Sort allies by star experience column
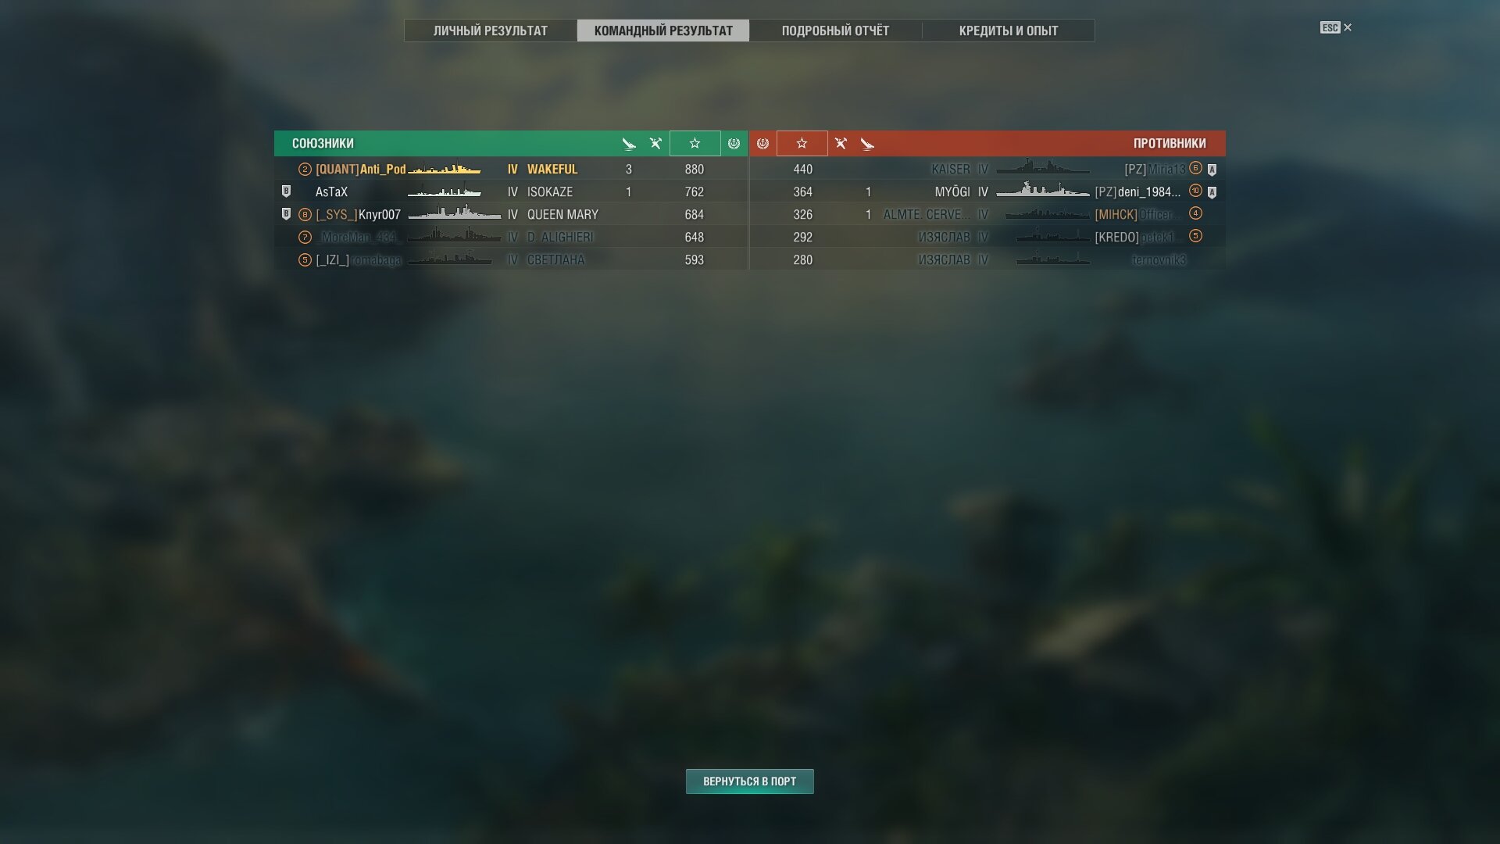The image size is (1500, 844). pyautogui.click(x=695, y=144)
